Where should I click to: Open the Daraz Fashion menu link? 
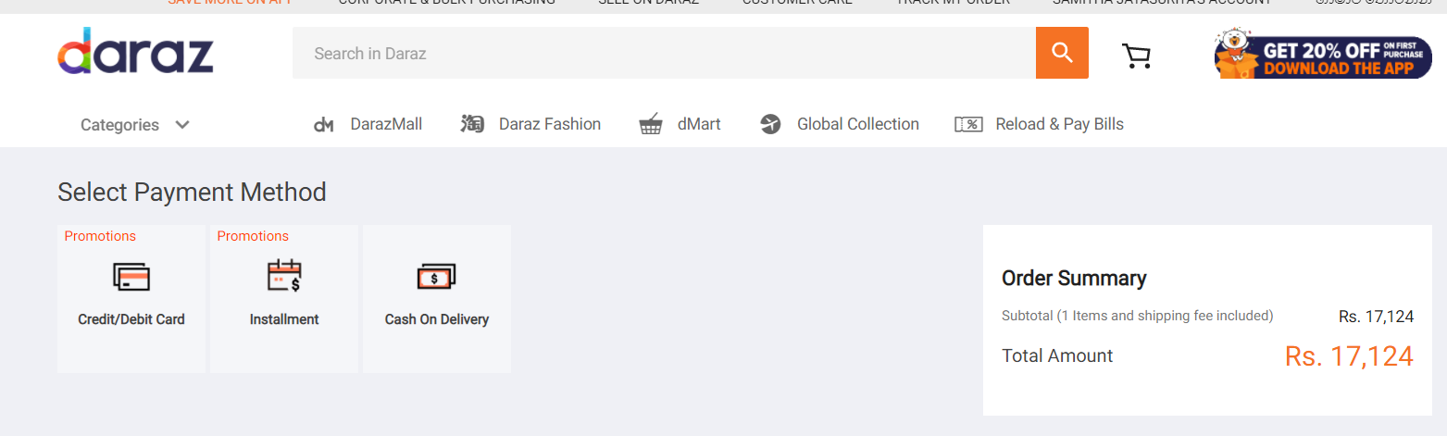(x=550, y=124)
